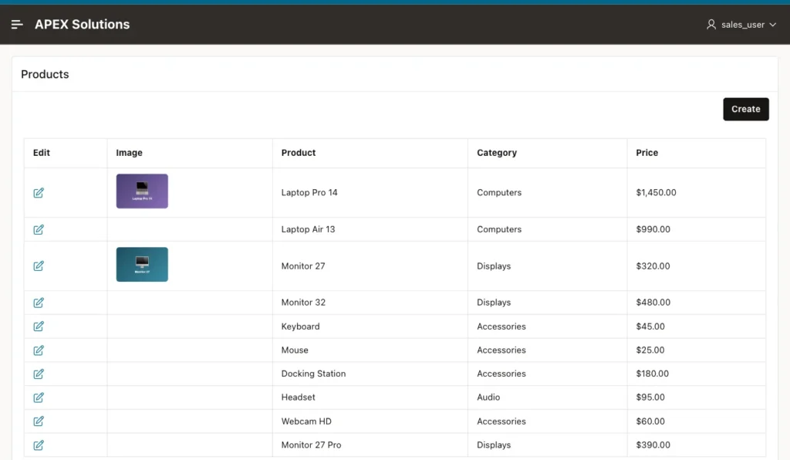Edit the Docking Station row
This screenshot has width=790, height=460.
click(x=39, y=374)
